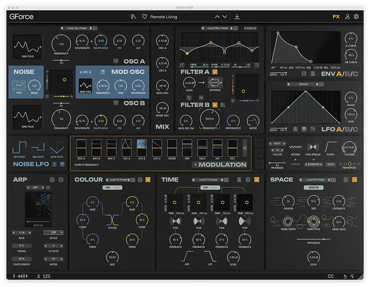The width and height of the screenshot is (370, 287).
Task: Open the preset browser library icon
Action: click(133, 17)
